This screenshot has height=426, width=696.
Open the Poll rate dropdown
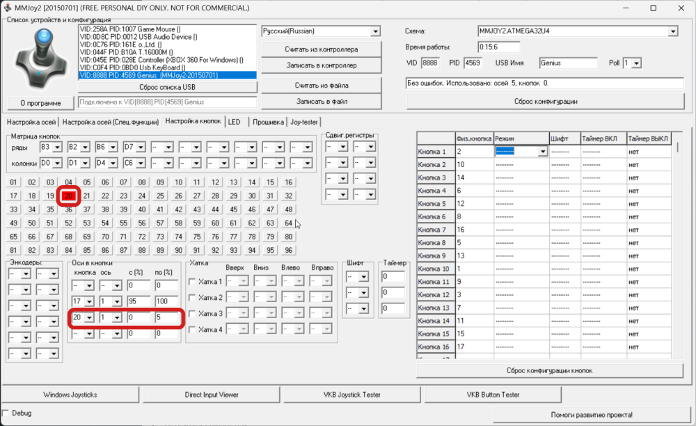[636, 63]
